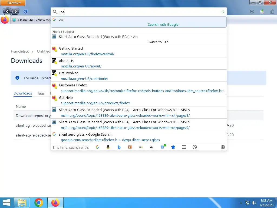Search this time with eBay icon
Screen dimensions: 277x208
(141, 147)
